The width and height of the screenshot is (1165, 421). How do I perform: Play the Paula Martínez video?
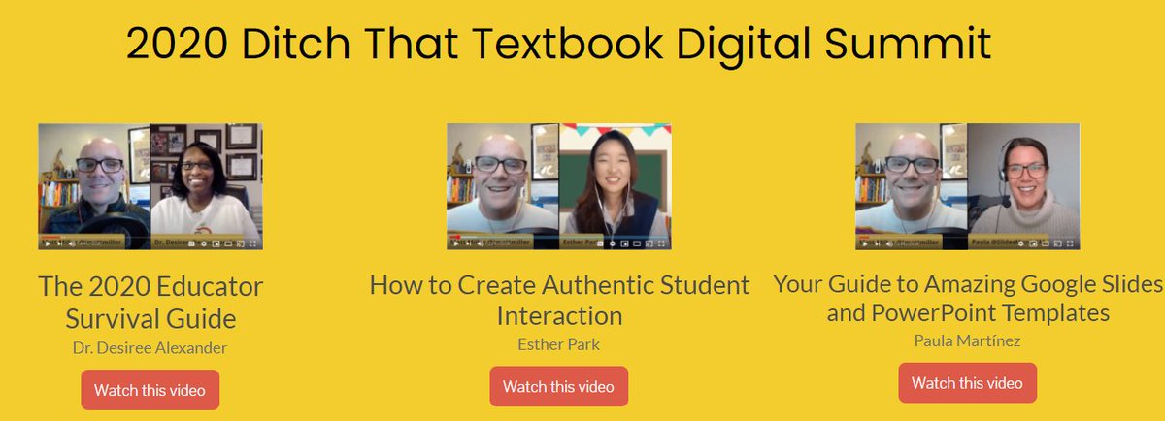coord(865,243)
